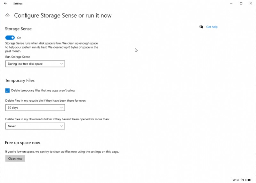Turn off the Storage Sense toggle
256x183 pixels.
(x=10, y=38)
